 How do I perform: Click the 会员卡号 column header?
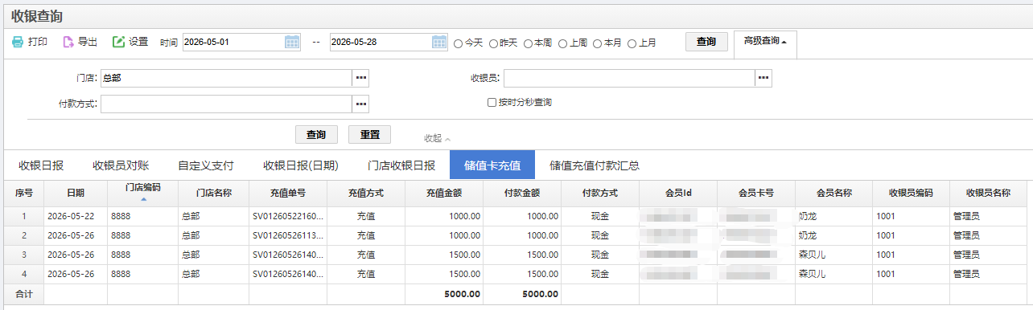756,193
